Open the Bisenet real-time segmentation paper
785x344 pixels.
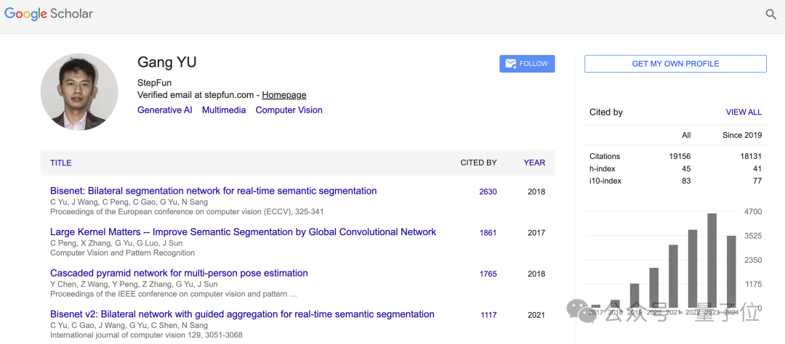click(x=213, y=192)
